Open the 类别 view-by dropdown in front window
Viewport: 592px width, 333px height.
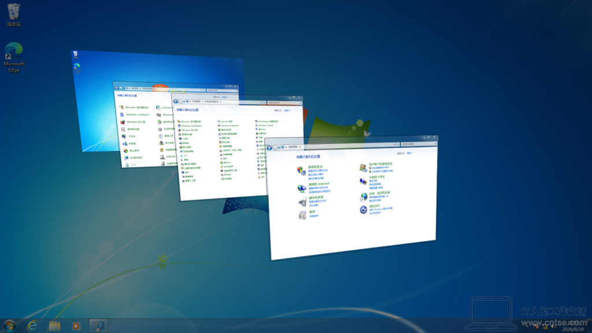(x=410, y=153)
